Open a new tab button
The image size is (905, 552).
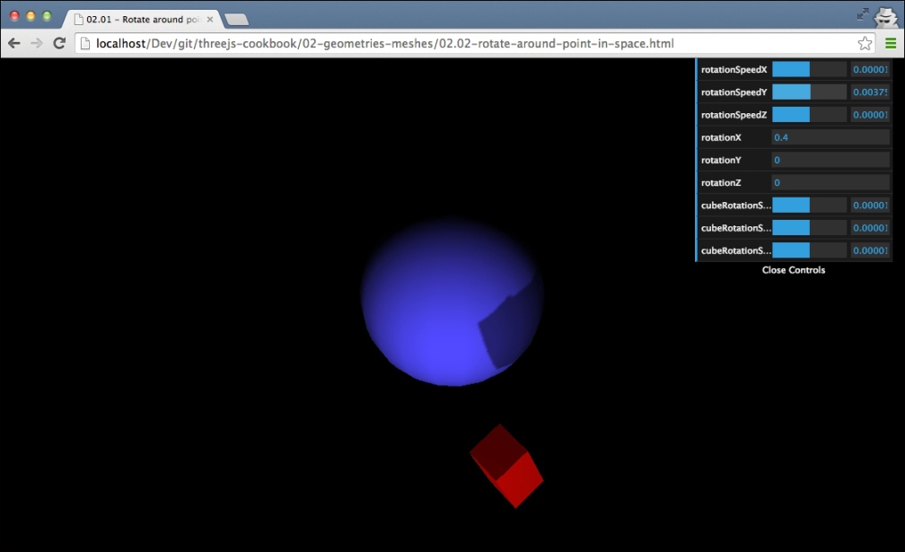click(x=237, y=20)
